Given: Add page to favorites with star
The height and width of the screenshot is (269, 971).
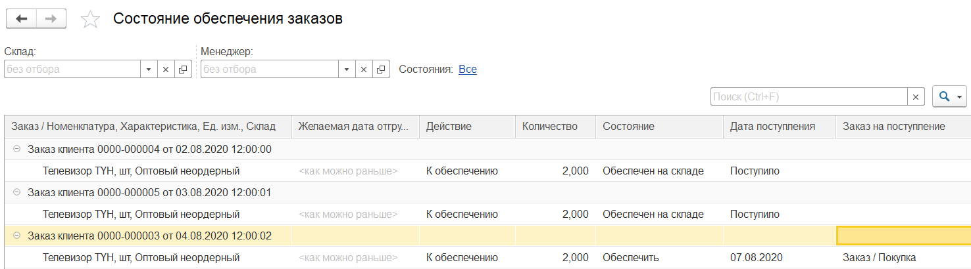Looking at the screenshot, I should (x=90, y=20).
